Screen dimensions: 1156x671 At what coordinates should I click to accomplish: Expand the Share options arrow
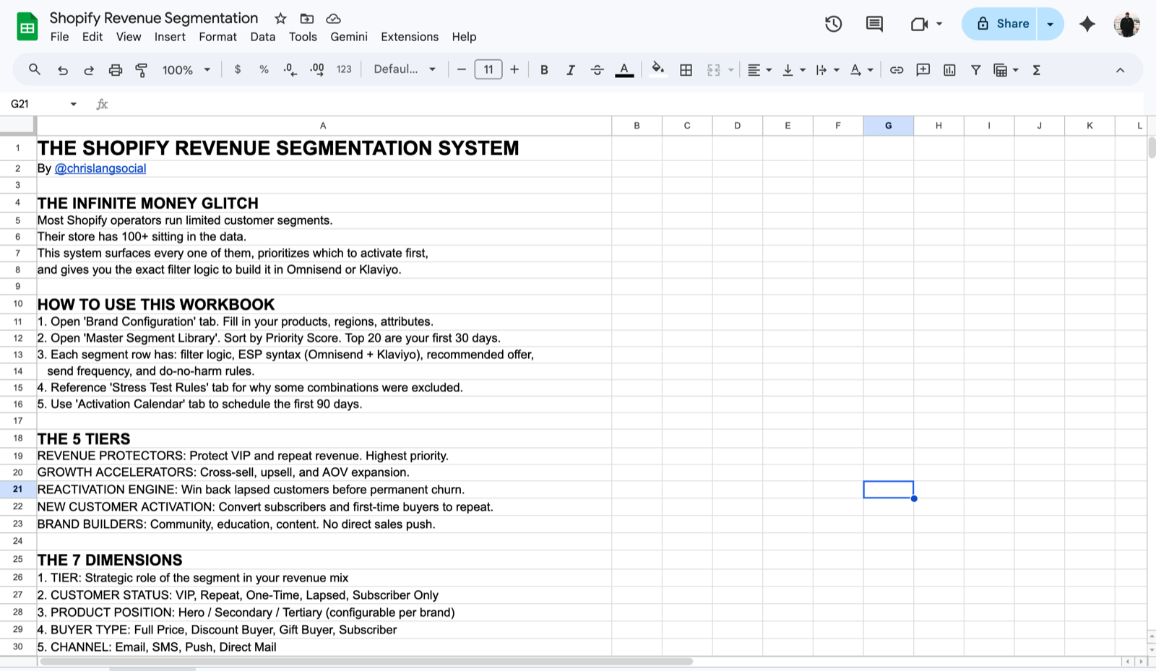(x=1051, y=24)
